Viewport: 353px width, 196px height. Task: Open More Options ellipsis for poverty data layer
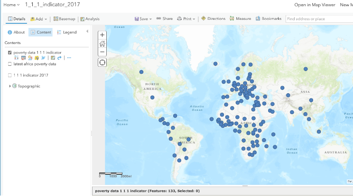[69, 58]
